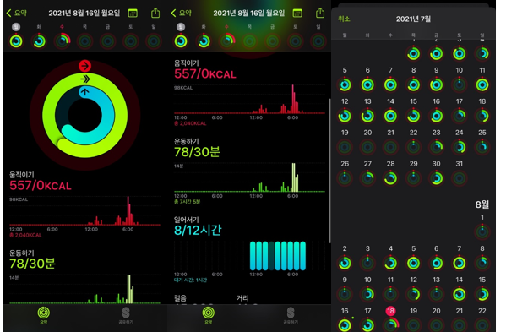Tap share icon in left screen header

pos(155,13)
